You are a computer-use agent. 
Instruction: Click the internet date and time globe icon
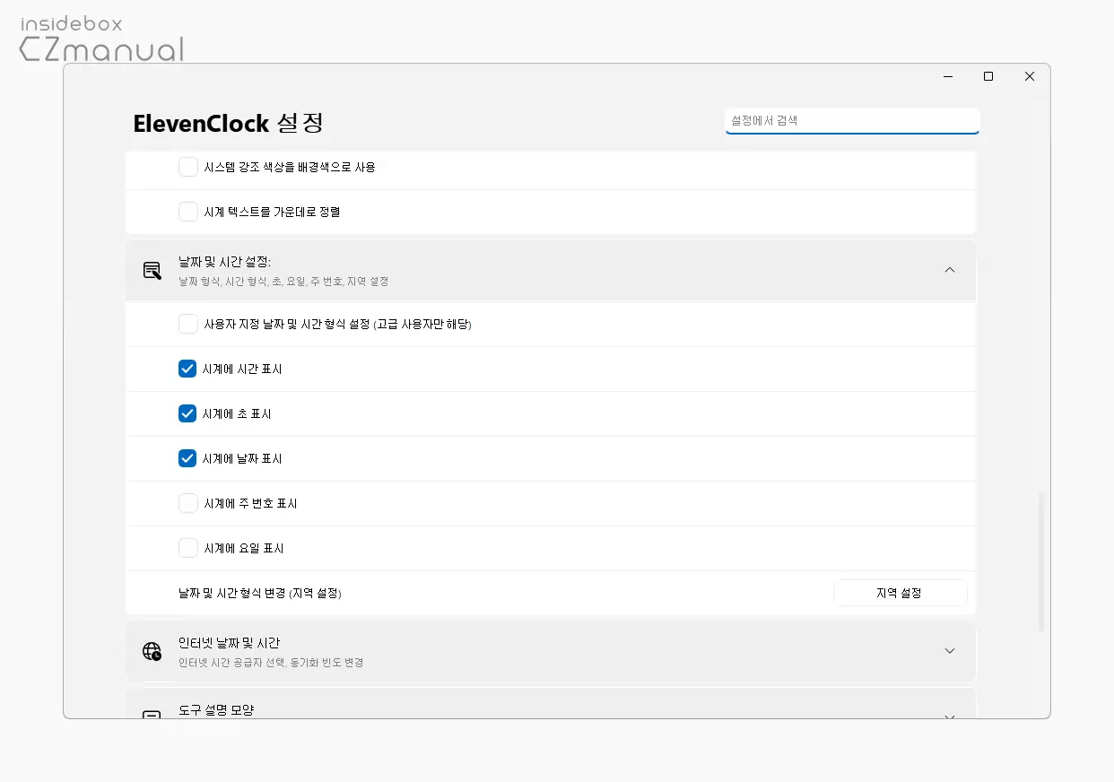tap(152, 651)
